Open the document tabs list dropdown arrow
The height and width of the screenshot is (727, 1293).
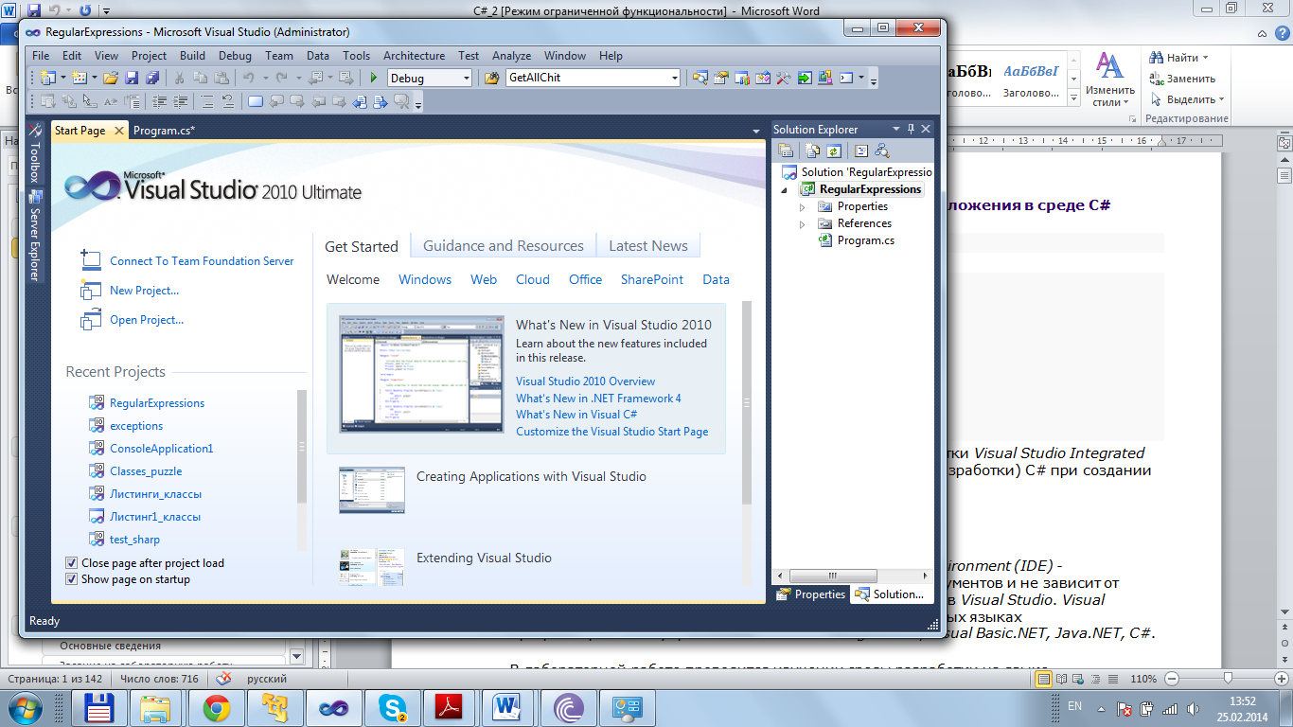(755, 132)
